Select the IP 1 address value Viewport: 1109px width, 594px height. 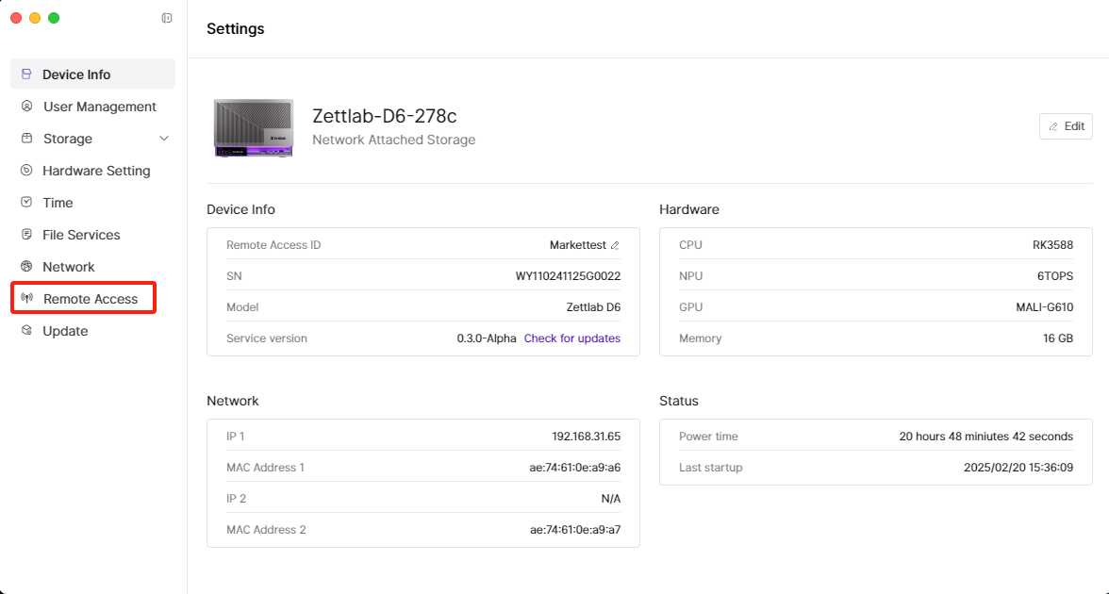pyautogui.click(x=586, y=437)
